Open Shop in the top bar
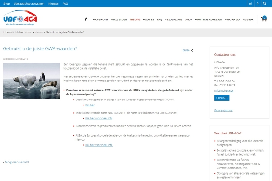272x181 pixels. (x=6, y=4)
